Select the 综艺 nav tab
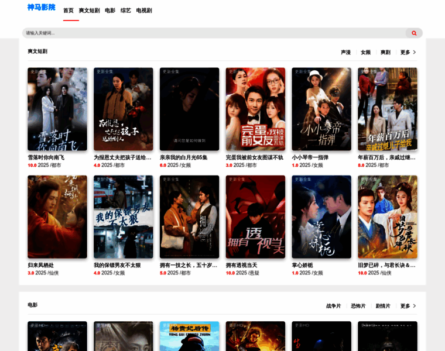 pos(126,11)
